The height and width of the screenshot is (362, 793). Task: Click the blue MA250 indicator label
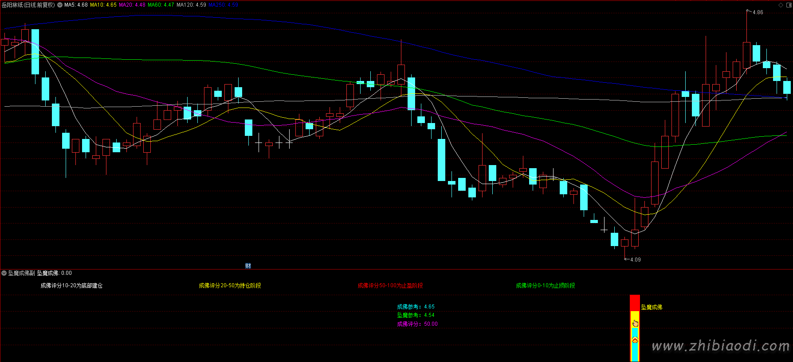click(223, 5)
